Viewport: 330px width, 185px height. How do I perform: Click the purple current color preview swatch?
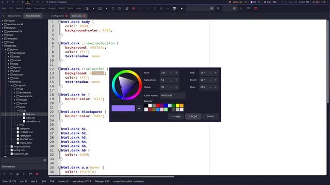(x=123, y=108)
